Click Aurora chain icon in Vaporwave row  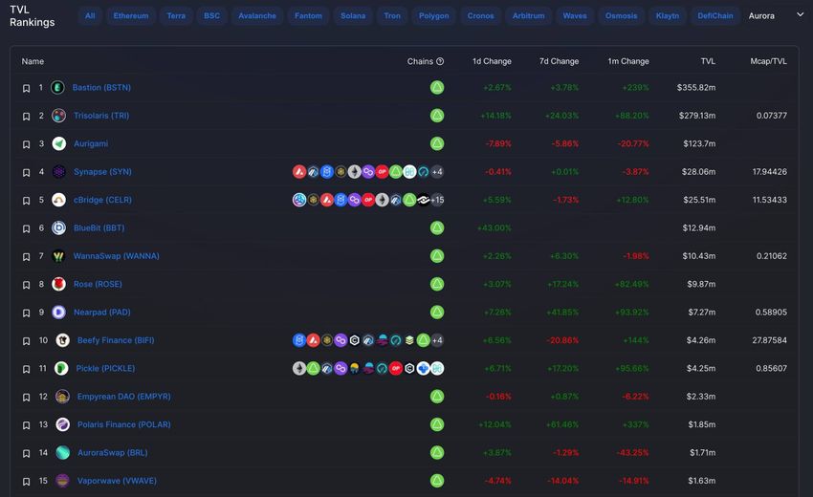(437, 481)
